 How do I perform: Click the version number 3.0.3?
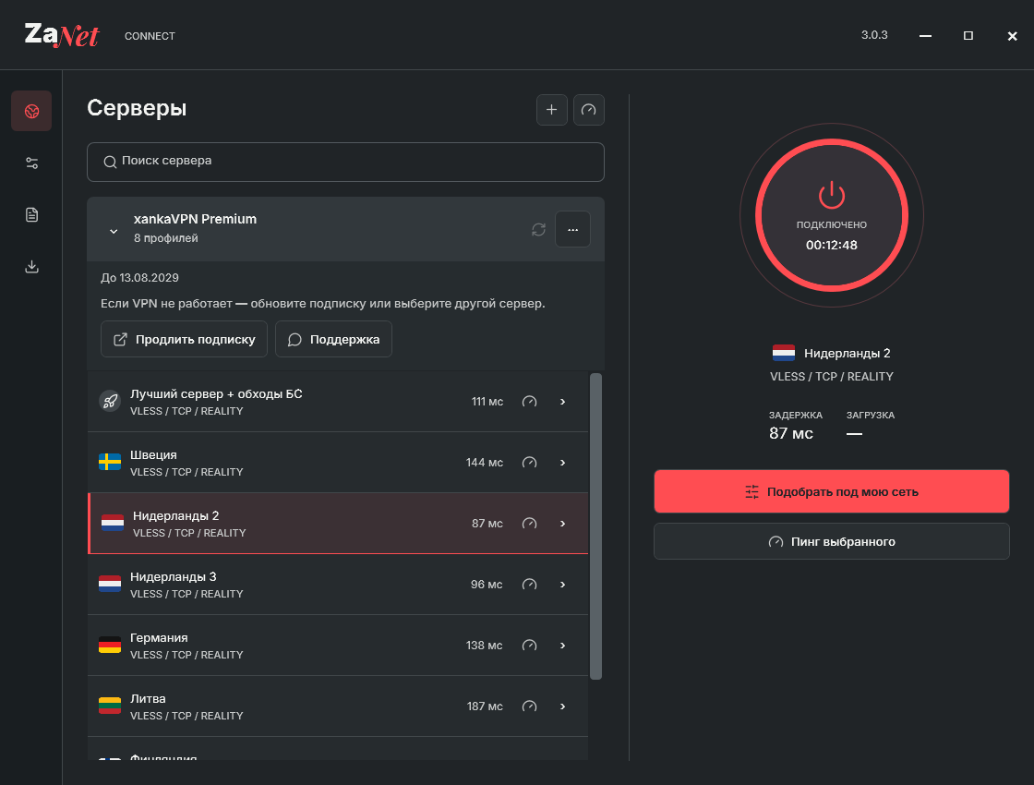(874, 35)
